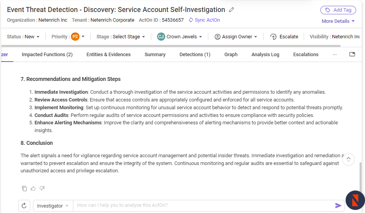Click the Sync ActOn link
Image resolution: width=365 pixels, height=213 pixels.
point(204,20)
